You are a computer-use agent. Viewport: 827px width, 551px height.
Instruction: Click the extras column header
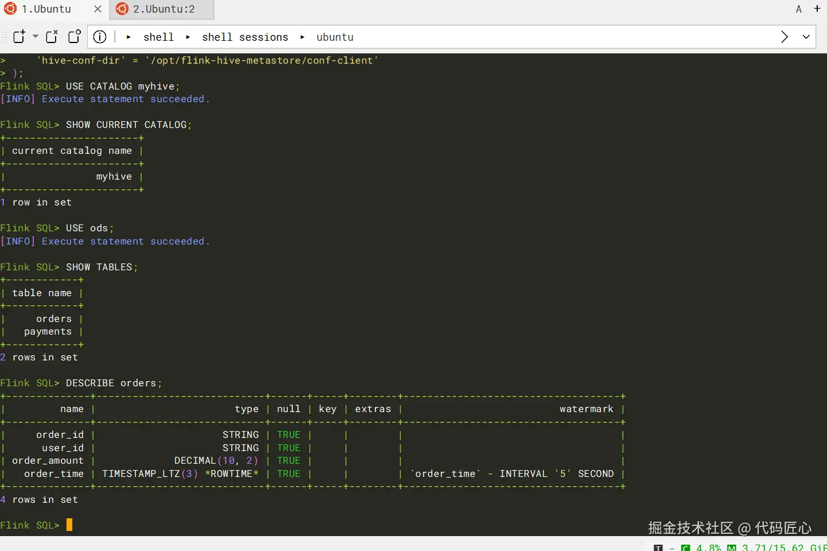373,409
